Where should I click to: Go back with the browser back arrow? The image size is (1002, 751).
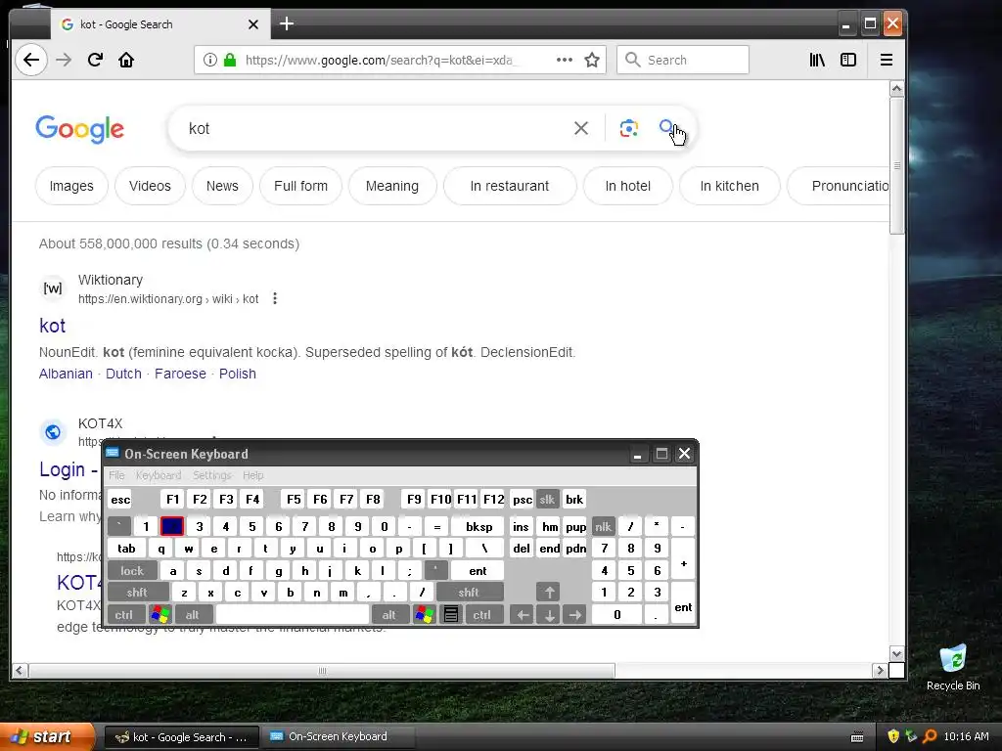pyautogui.click(x=30, y=60)
